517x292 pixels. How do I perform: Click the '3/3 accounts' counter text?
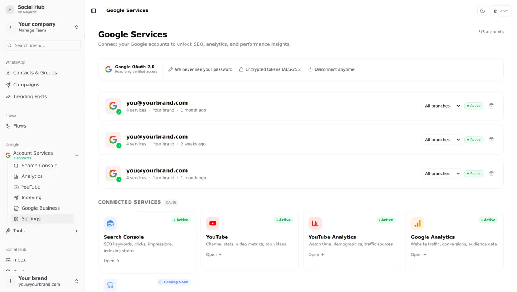click(491, 32)
